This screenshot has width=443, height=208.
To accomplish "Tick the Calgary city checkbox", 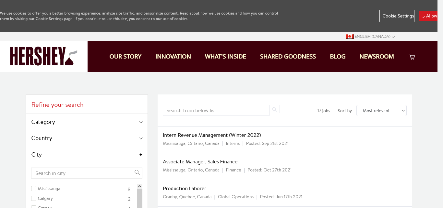I will point(34,198).
